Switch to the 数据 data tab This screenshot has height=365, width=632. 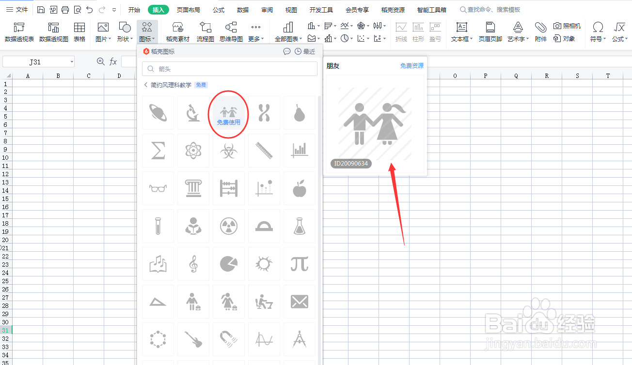coord(243,10)
